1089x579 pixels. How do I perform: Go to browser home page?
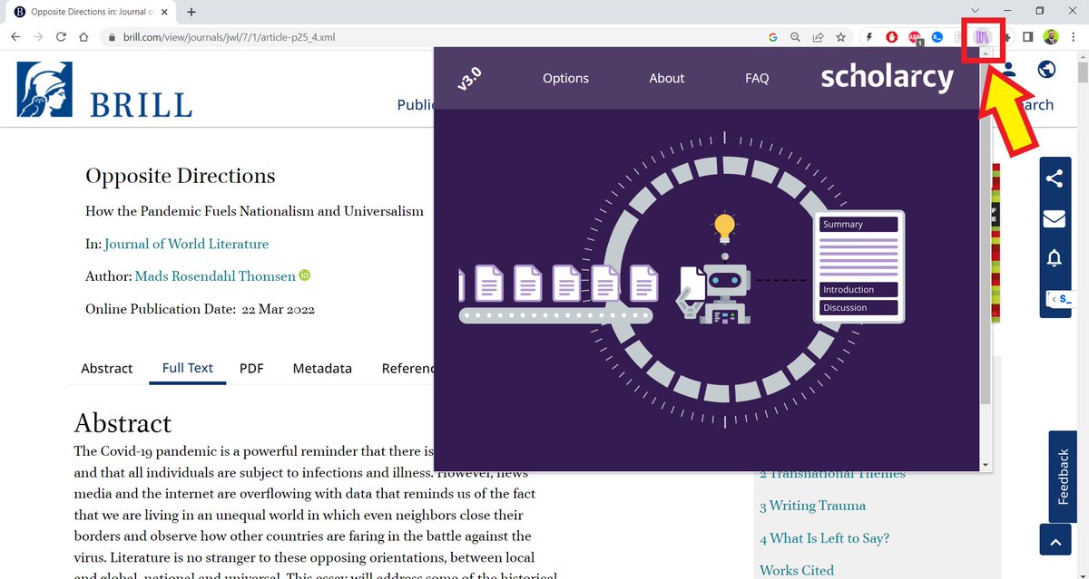83,37
